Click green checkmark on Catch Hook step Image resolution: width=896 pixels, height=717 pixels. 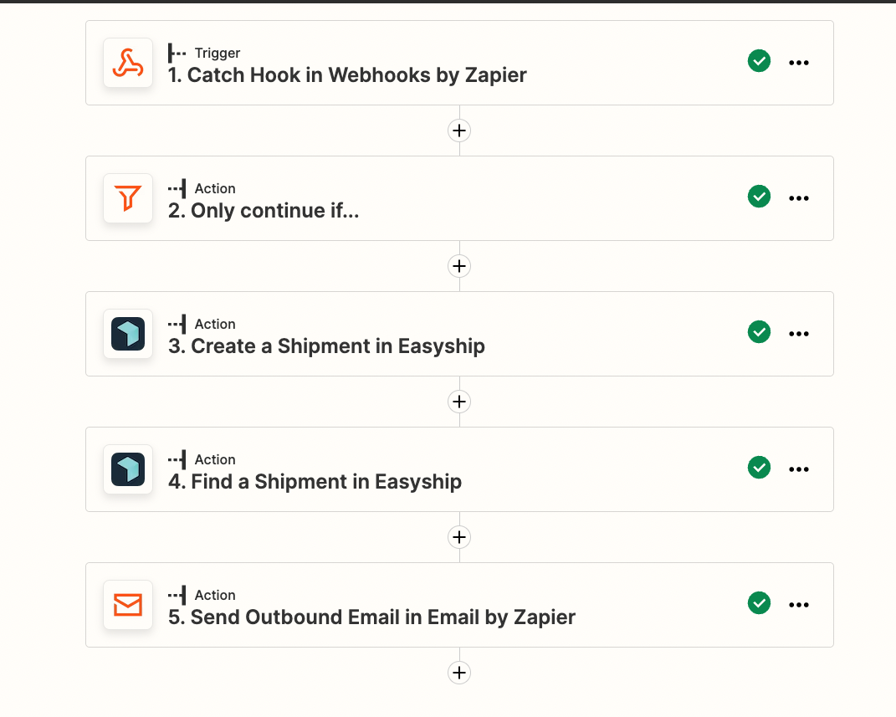pyautogui.click(x=759, y=61)
